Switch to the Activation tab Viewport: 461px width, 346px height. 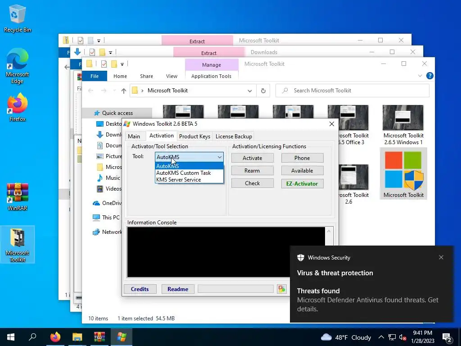pyautogui.click(x=162, y=136)
